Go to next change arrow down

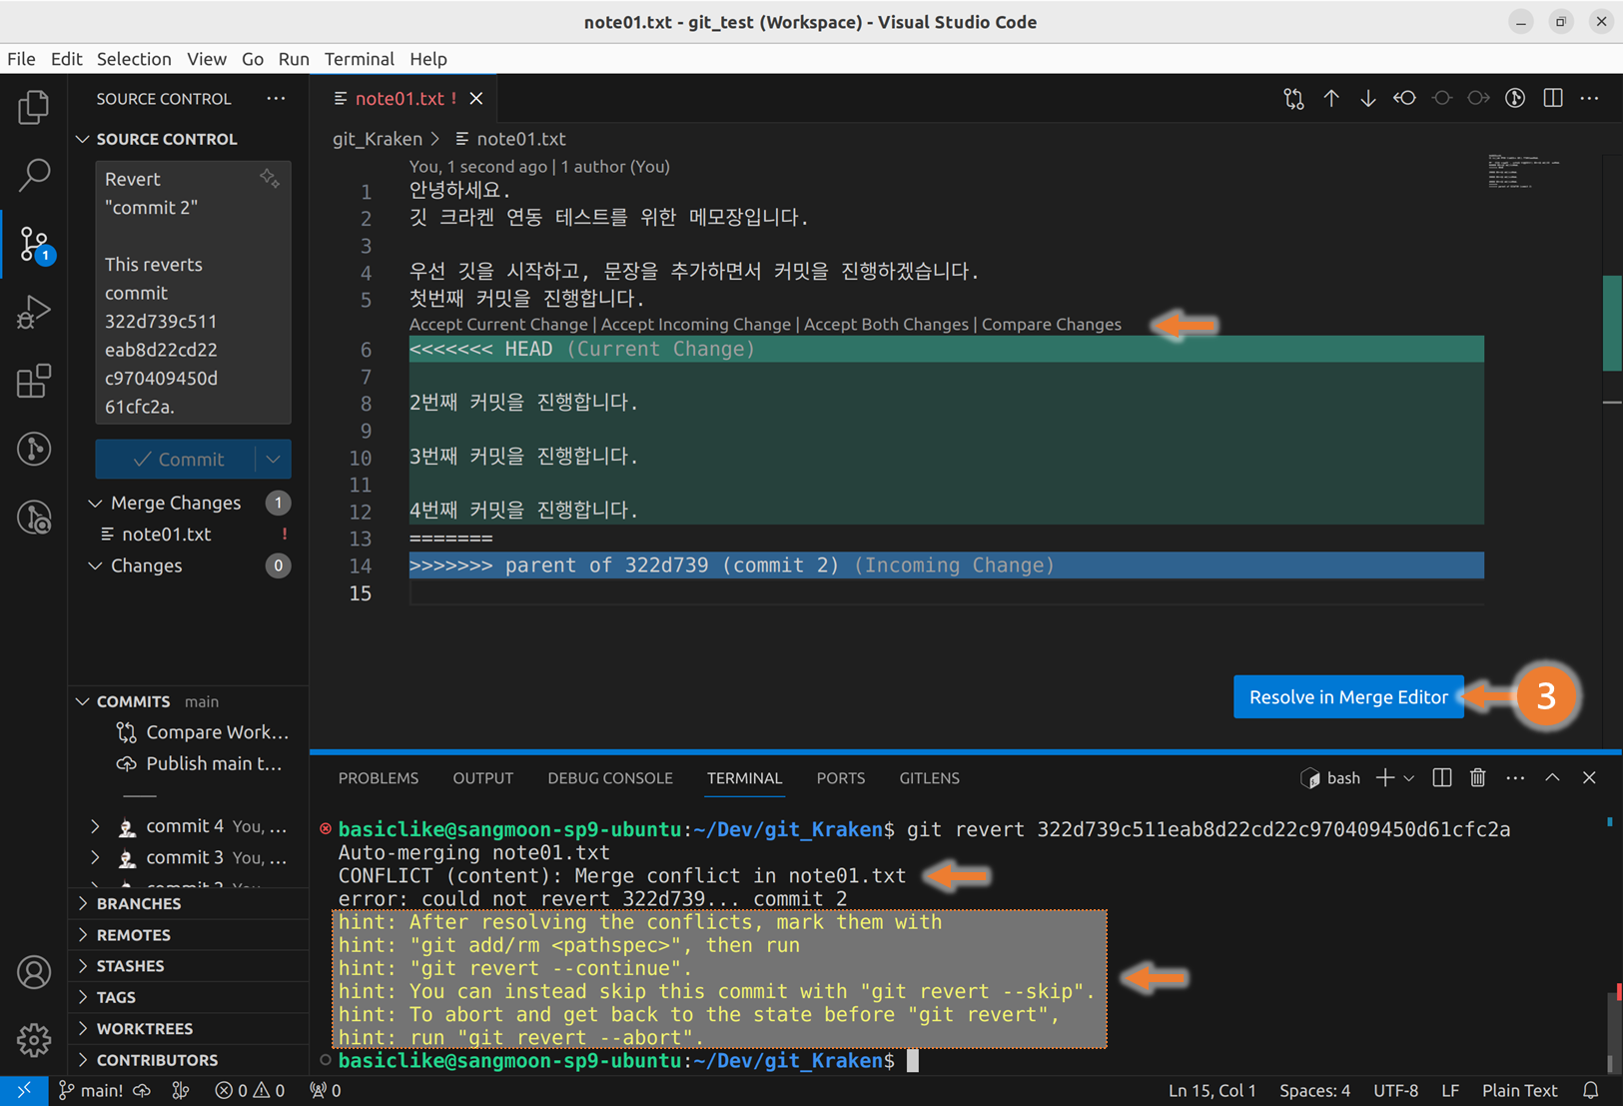coord(1367,98)
